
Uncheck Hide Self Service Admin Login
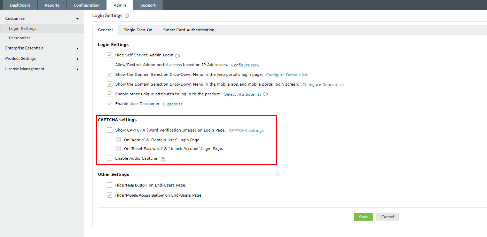[109, 55]
